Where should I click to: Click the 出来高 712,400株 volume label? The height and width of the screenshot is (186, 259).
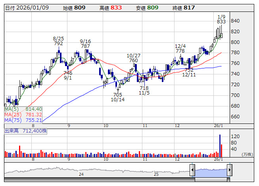[26, 131]
